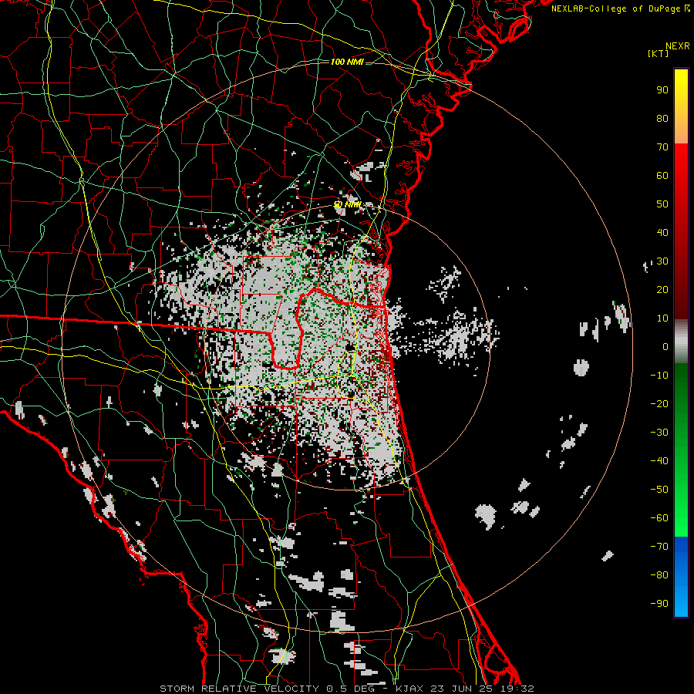Click the -20 value on the velocity scale
This screenshot has height=694, width=694.
(659, 404)
